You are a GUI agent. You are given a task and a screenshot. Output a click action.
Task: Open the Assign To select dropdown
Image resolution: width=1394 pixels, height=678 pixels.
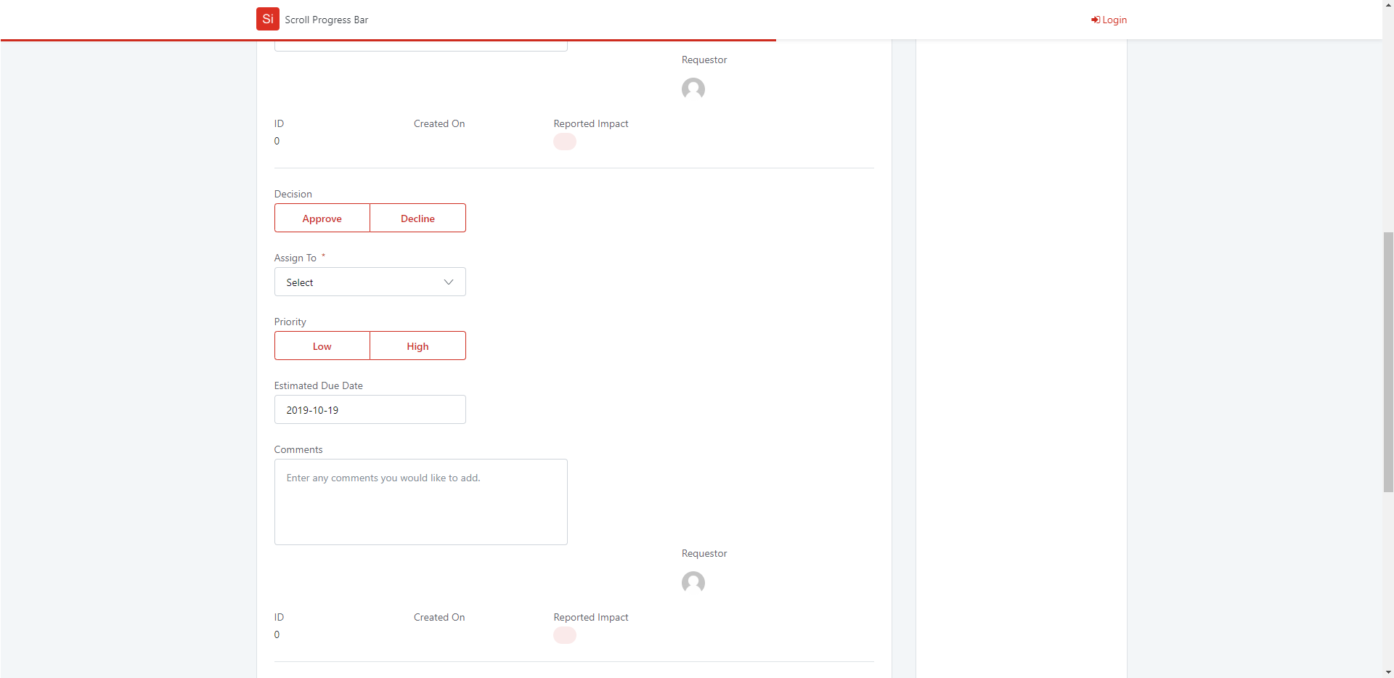(x=370, y=282)
